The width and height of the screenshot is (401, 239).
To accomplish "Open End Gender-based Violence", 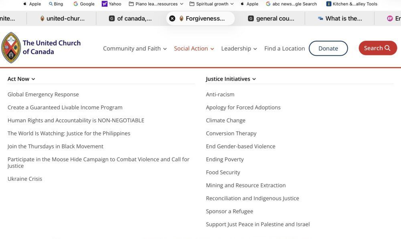I will [241, 146].
